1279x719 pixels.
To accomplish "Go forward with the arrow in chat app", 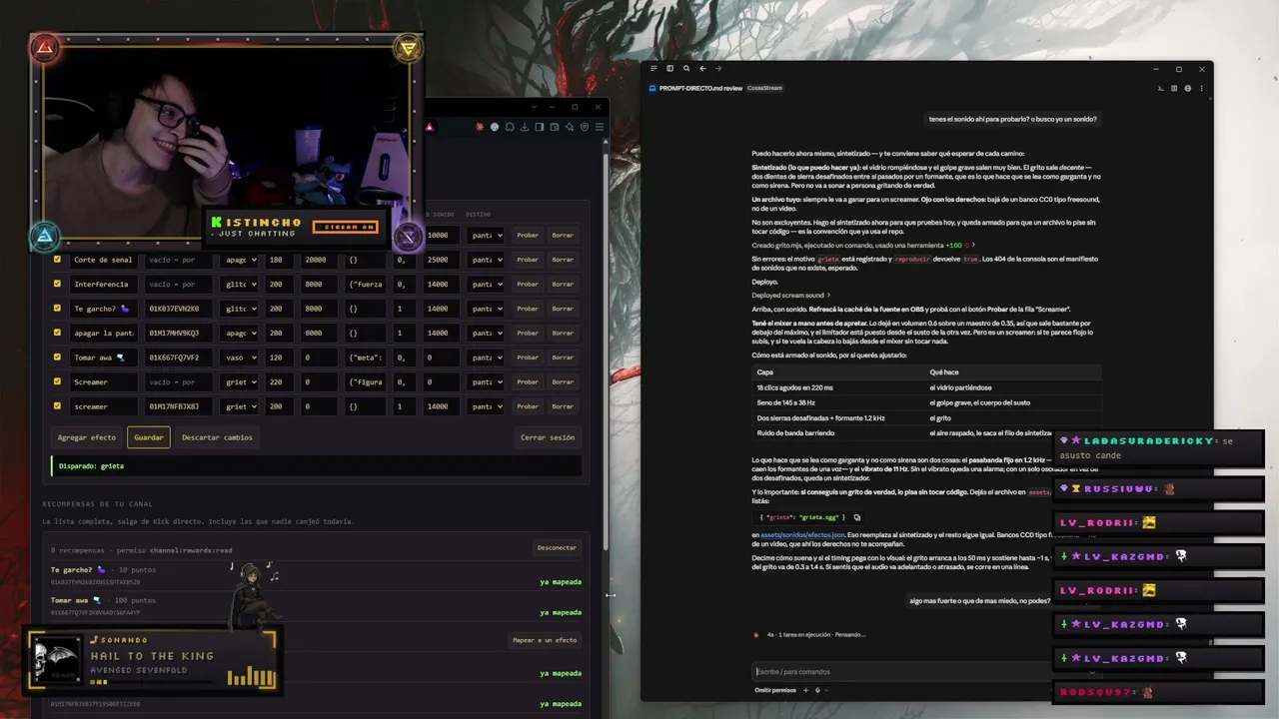I will coord(718,68).
